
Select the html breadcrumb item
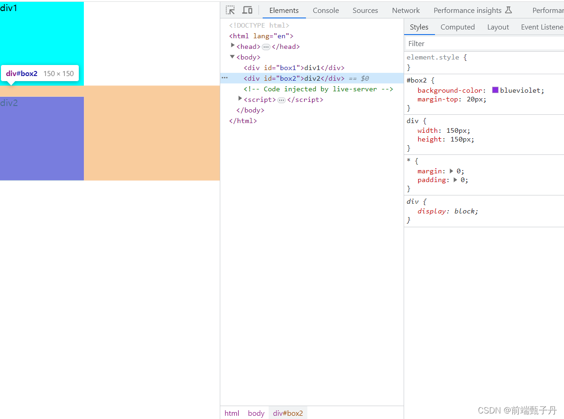[x=232, y=413]
